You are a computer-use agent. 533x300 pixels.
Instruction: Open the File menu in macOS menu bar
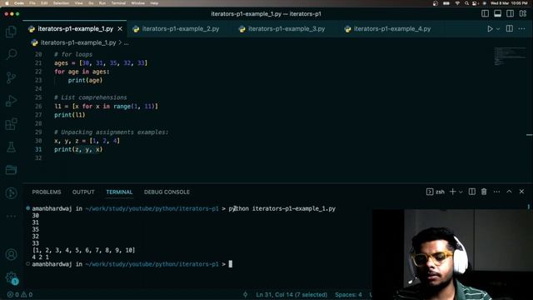point(32,3)
